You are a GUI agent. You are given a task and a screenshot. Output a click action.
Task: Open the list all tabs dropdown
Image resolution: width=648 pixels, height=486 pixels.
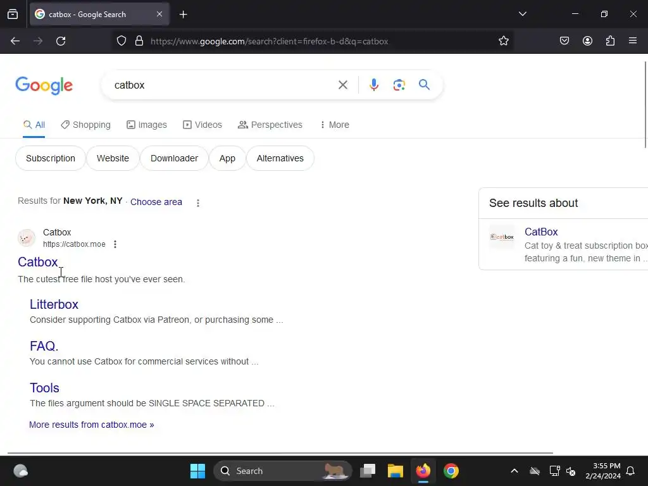point(522,14)
